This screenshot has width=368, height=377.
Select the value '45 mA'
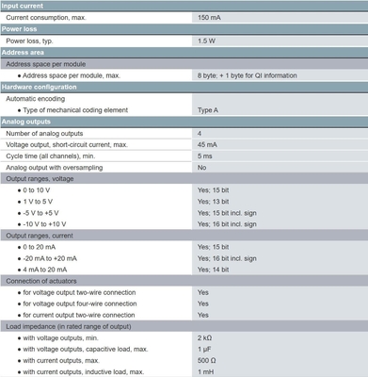point(207,145)
